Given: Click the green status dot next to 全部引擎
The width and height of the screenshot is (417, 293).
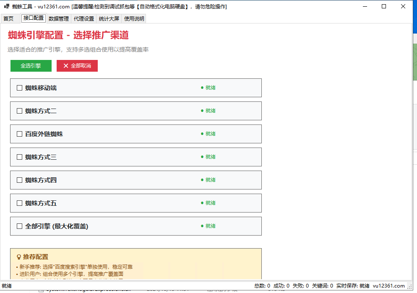Looking at the screenshot, I should click(203, 226).
